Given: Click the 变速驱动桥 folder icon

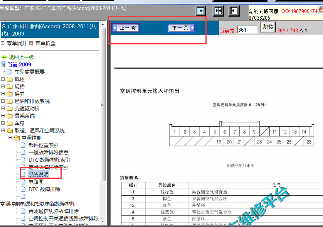Looking at the screenshot, I should tap(10, 108).
